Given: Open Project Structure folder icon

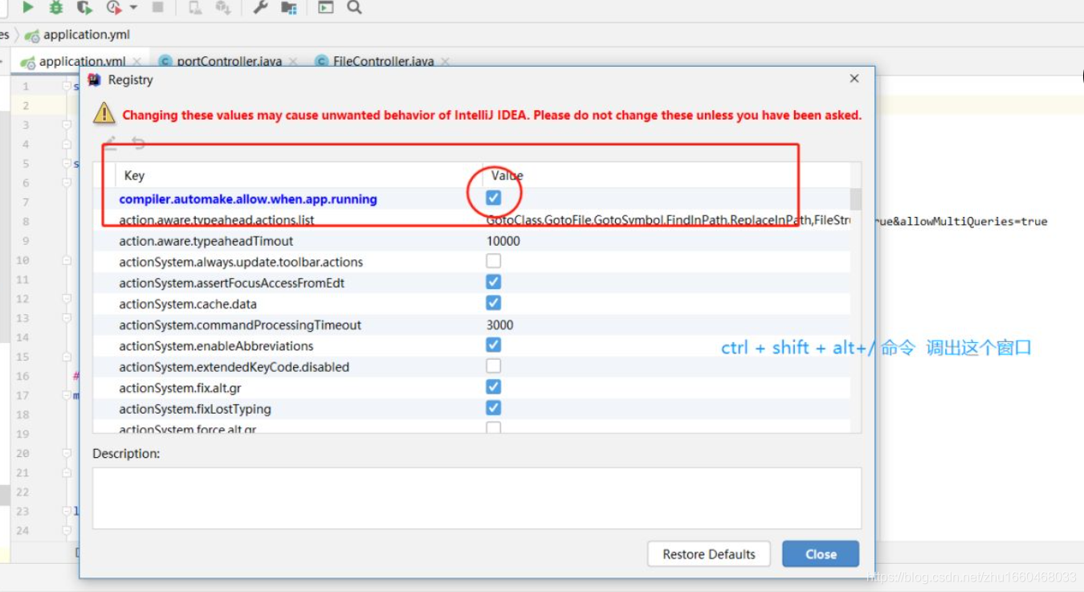Looking at the screenshot, I should click(x=289, y=7).
